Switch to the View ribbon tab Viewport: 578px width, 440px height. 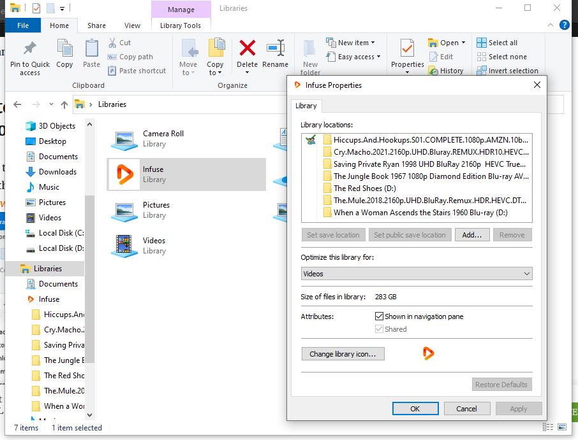(132, 25)
